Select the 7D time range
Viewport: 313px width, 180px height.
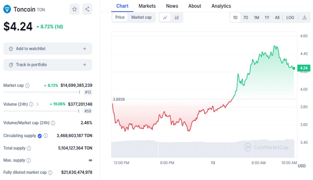(246, 18)
